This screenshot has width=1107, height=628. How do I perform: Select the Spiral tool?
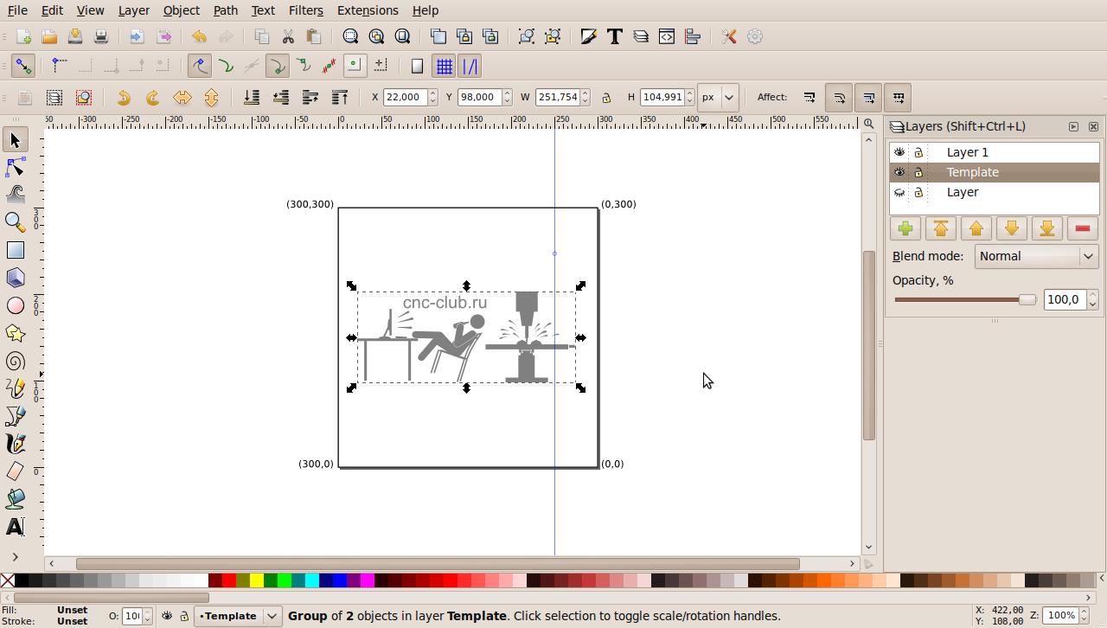(x=16, y=361)
